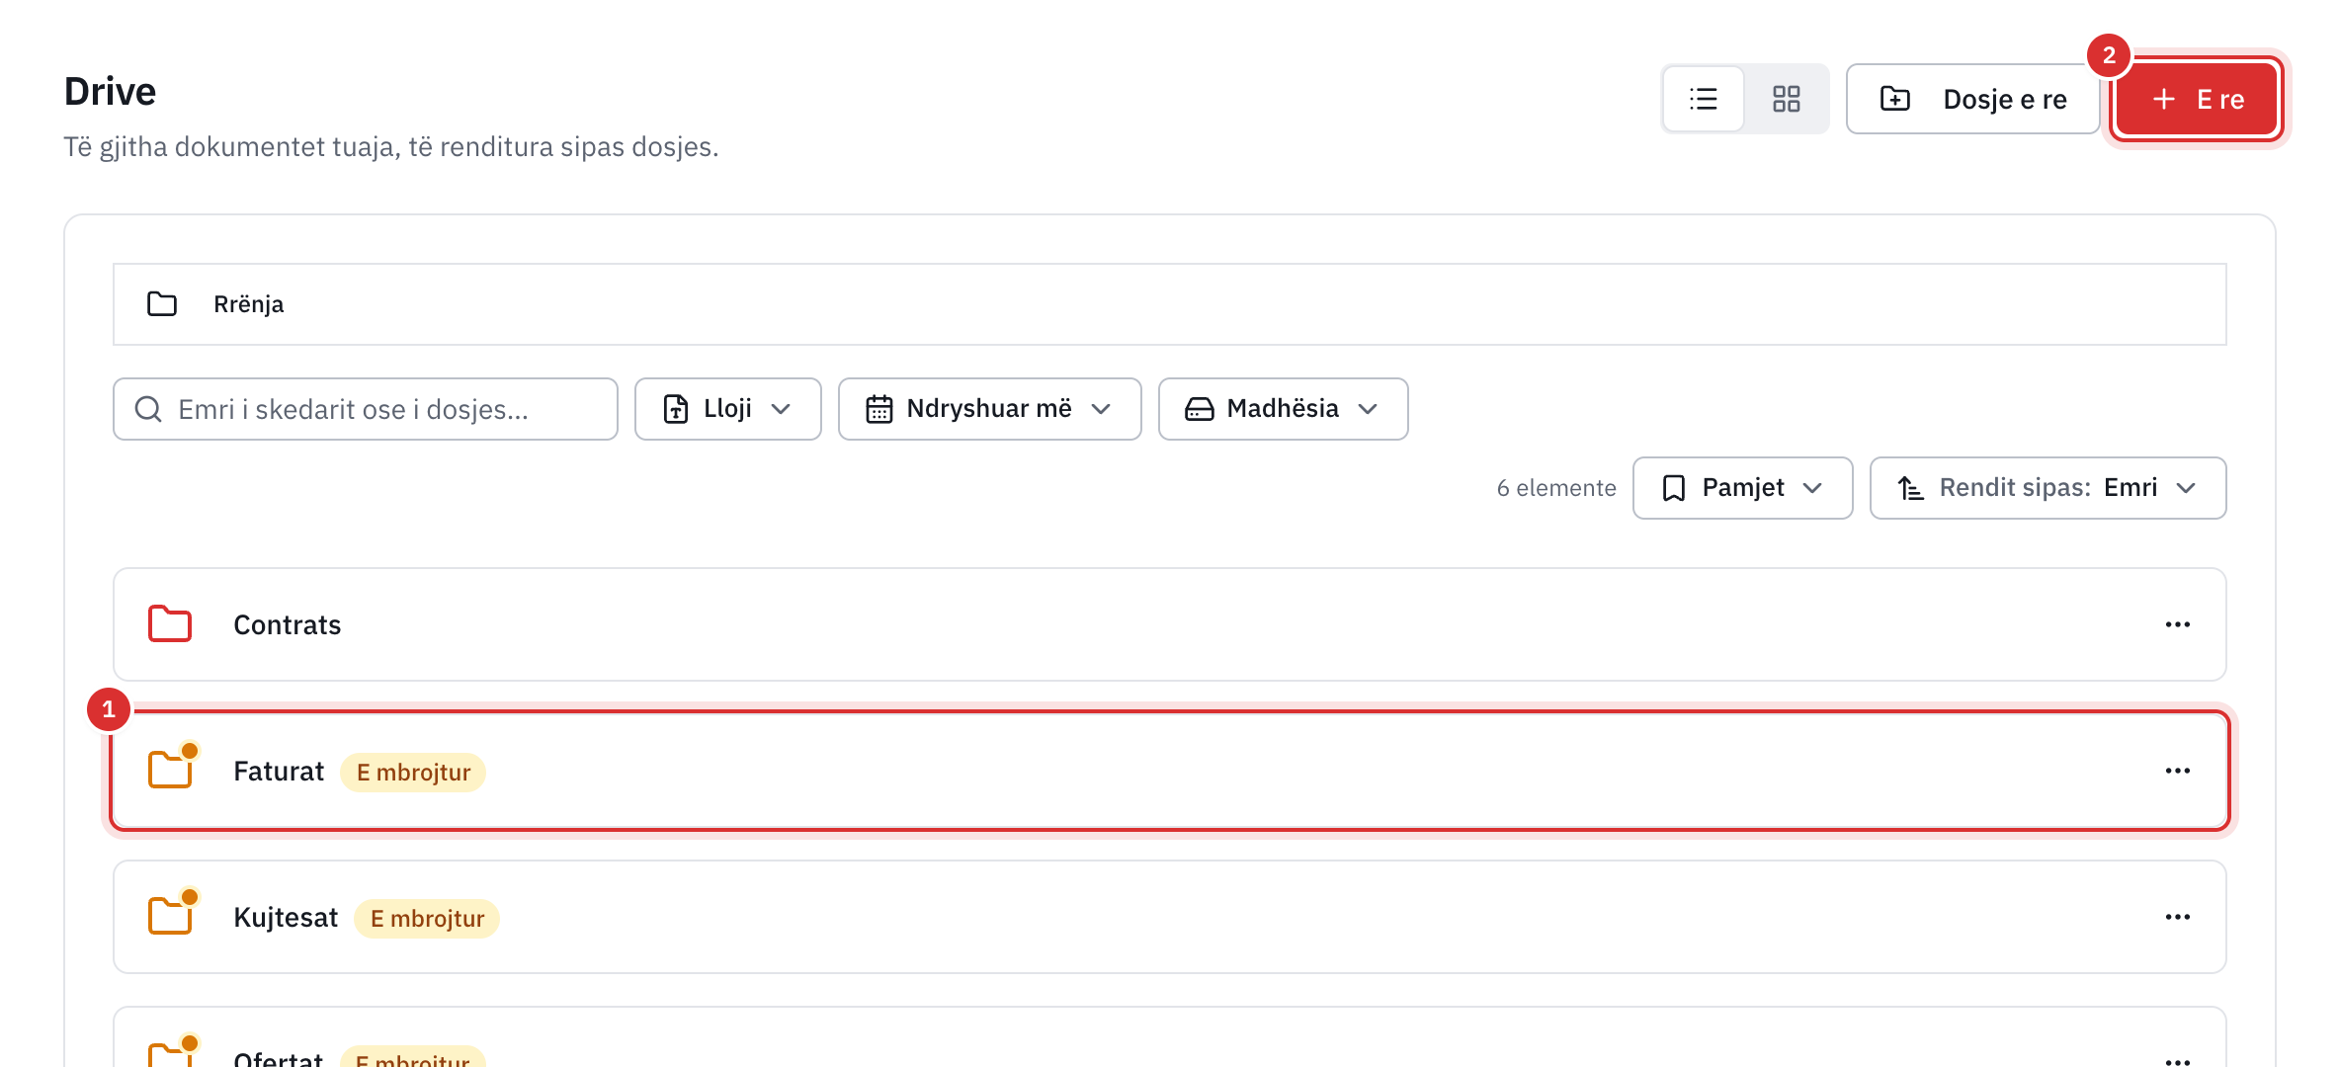The width and height of the screenshot is (2340, 1067).
Task: Switch to grid view layout
Action: [1786, 99]
